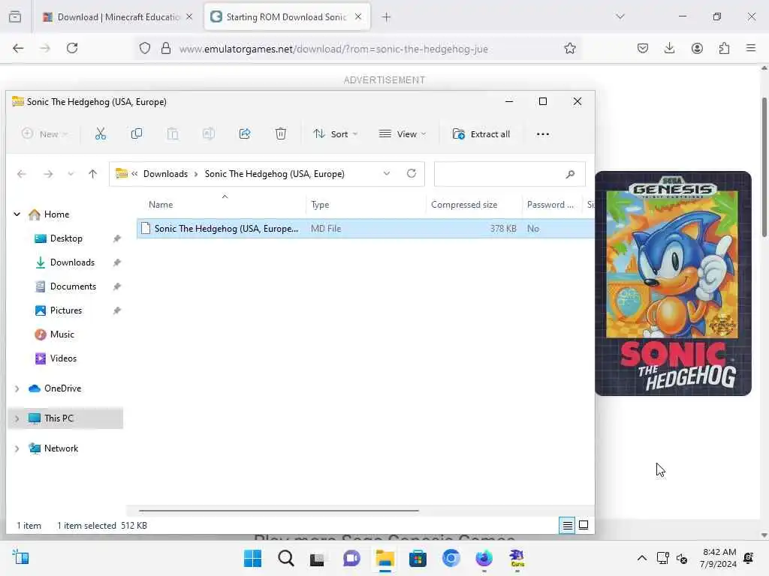This screenshot has height=576, width=769.
Task: Click the emulatorgames.net URL bar
Action: pyautogui.click(x=333, y=49)
